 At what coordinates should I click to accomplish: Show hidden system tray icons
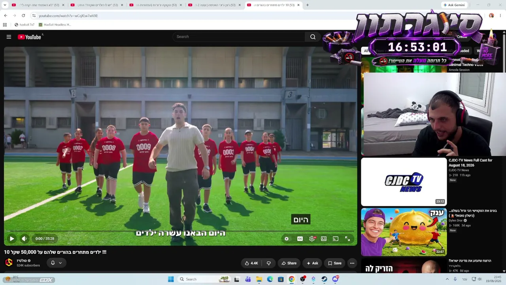tap(447, 279)
